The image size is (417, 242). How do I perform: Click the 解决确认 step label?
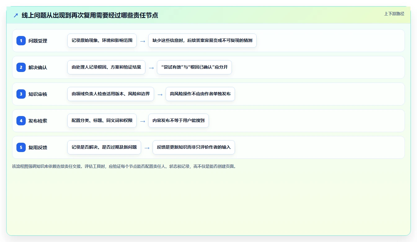(x=38, y=67)
